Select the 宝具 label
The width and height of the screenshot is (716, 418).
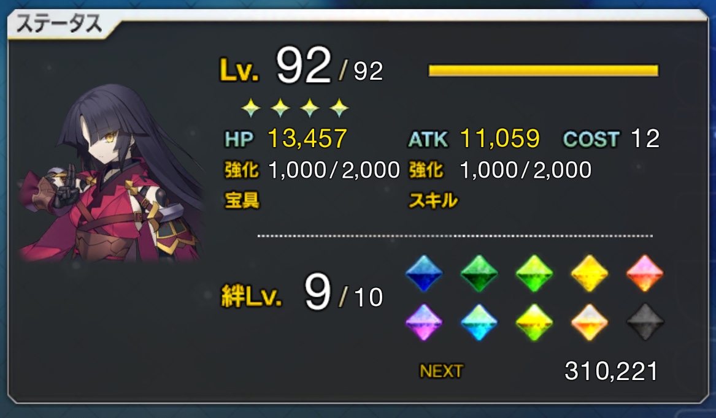(x=242, y=200)
